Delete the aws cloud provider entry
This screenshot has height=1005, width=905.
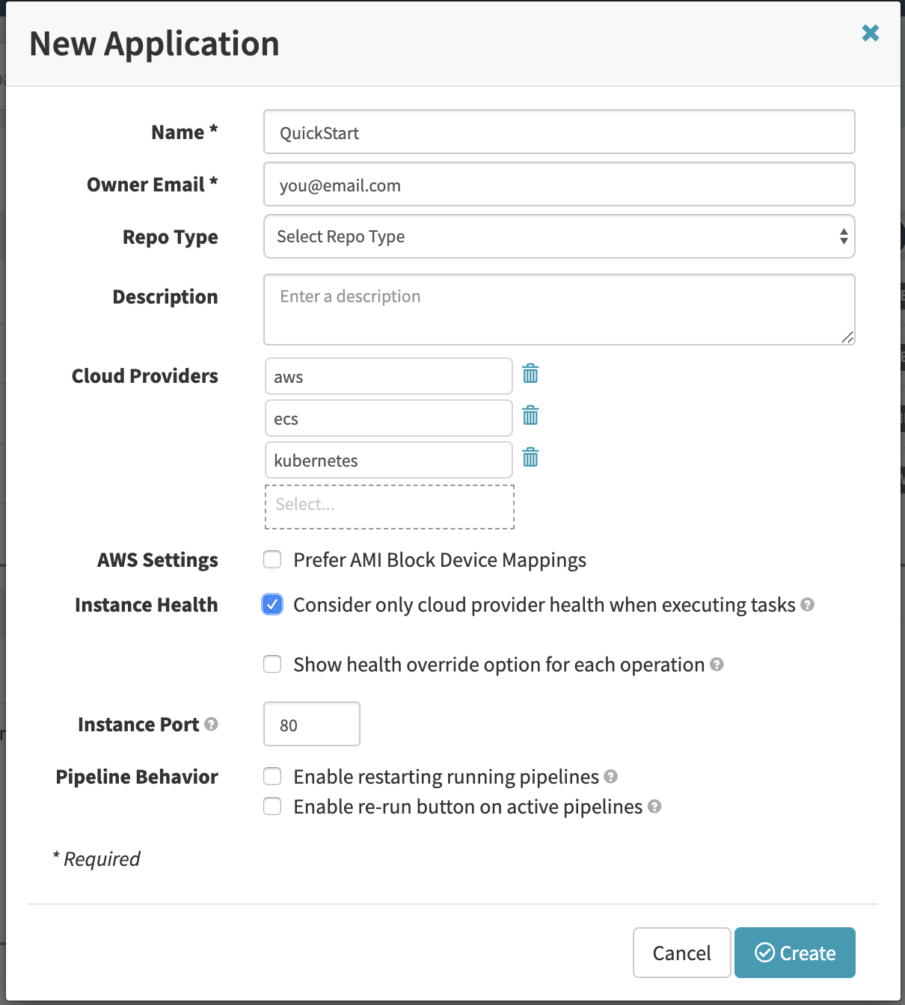coord(530,374)
